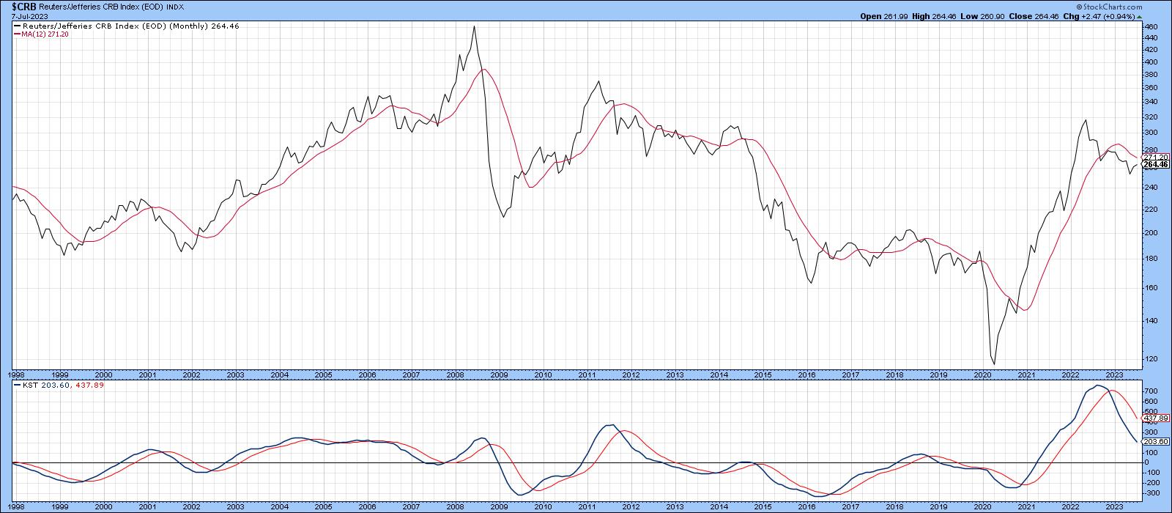Screen dimensions: 1172x513
Task: Click the 400 price axis label
Action: pos(1151,62)
